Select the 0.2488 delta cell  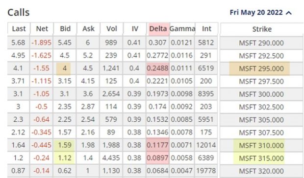(x=157, y=68)
